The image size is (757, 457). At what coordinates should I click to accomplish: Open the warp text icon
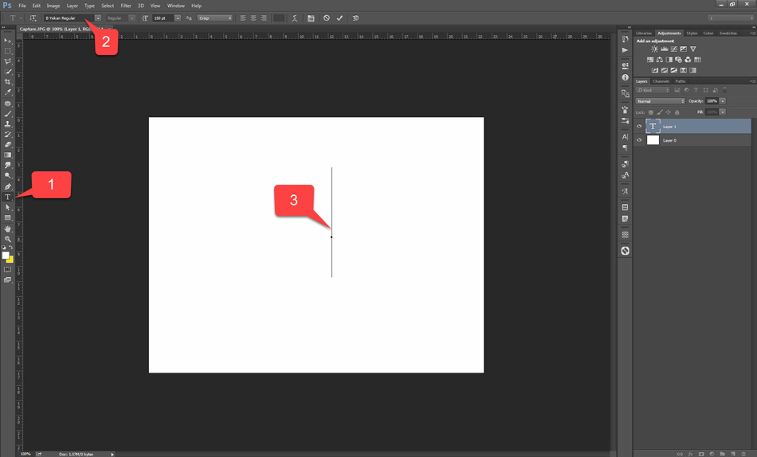pyautogui.click(x=295, y=18)
